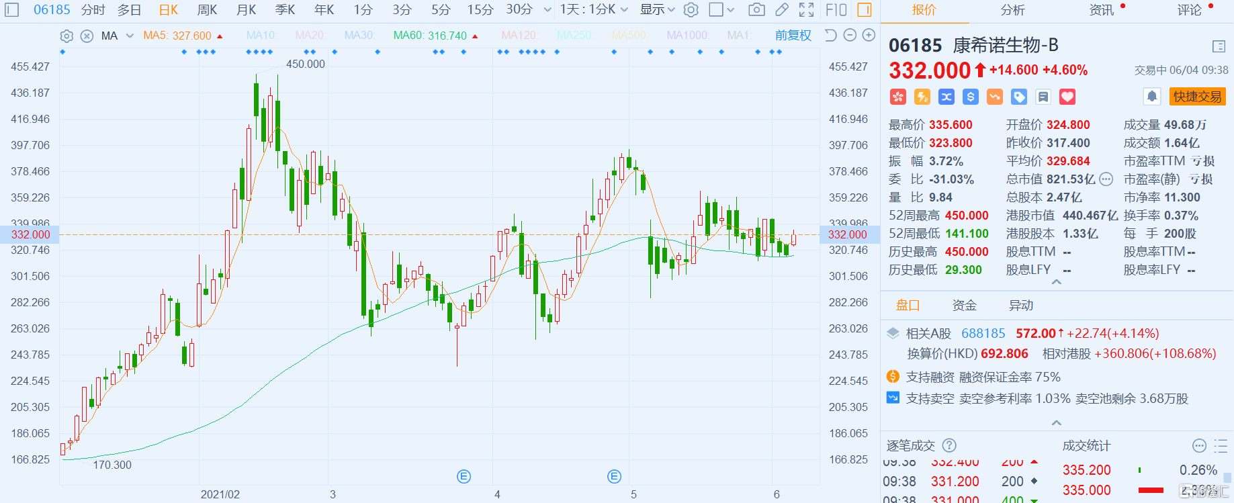Toggle the right side panel
This screenshot has width=1234, height=503.
(865, 10)
